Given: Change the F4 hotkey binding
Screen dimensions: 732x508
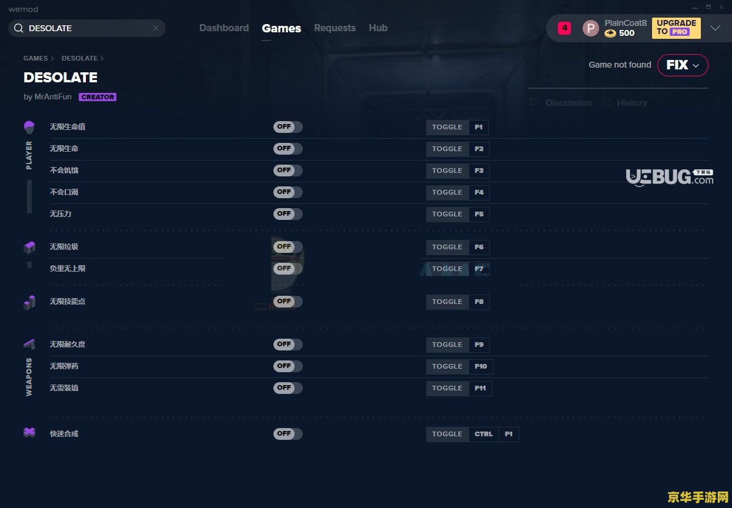Looking at the screenshot, I should point(479,193).
